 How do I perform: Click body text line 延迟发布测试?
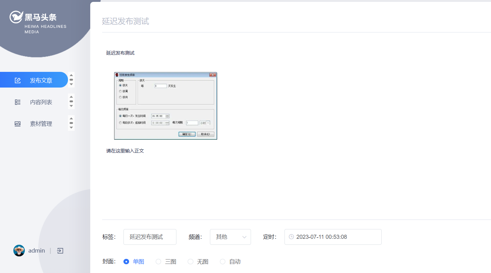click(x=120, y=53)
